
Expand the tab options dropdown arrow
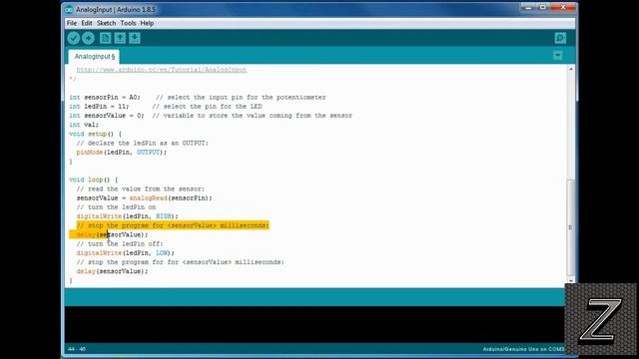pos(557,56)
